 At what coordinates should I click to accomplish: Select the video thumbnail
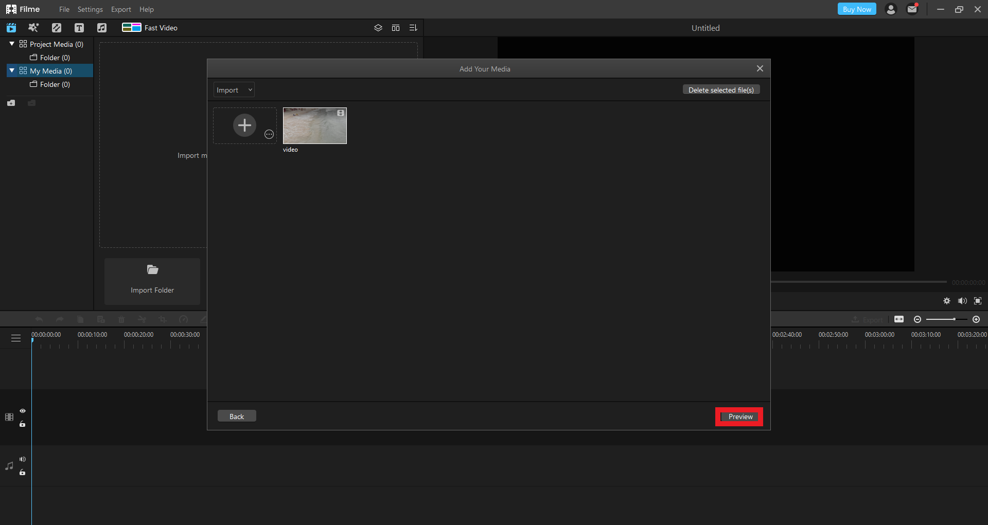(314, 126)
